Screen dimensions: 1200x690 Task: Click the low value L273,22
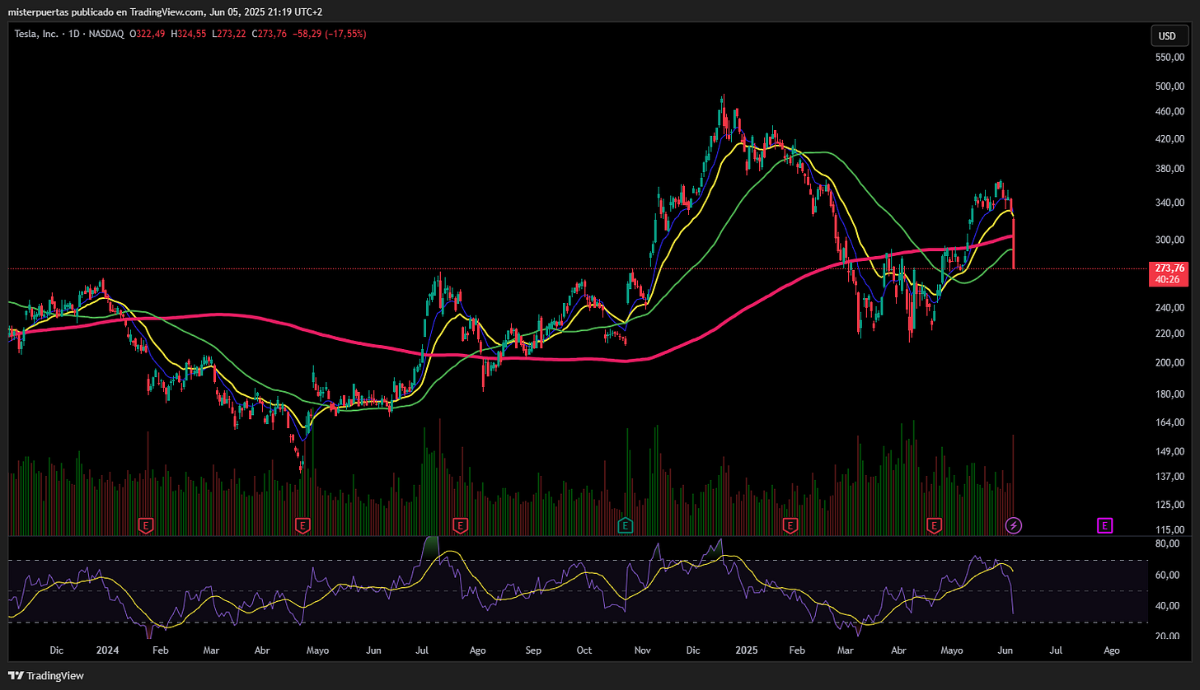(x=228, y=34)
